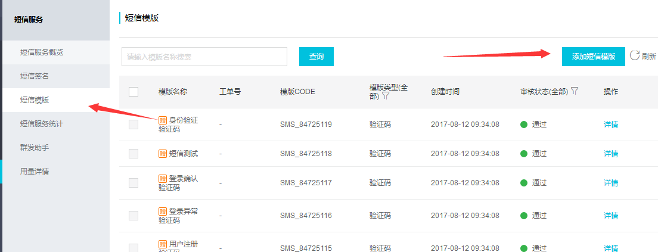The height and width of the screenshot is (252, 658).
Task: Click the orange 赠 badge on 短信测试
Action: (163, 154)
